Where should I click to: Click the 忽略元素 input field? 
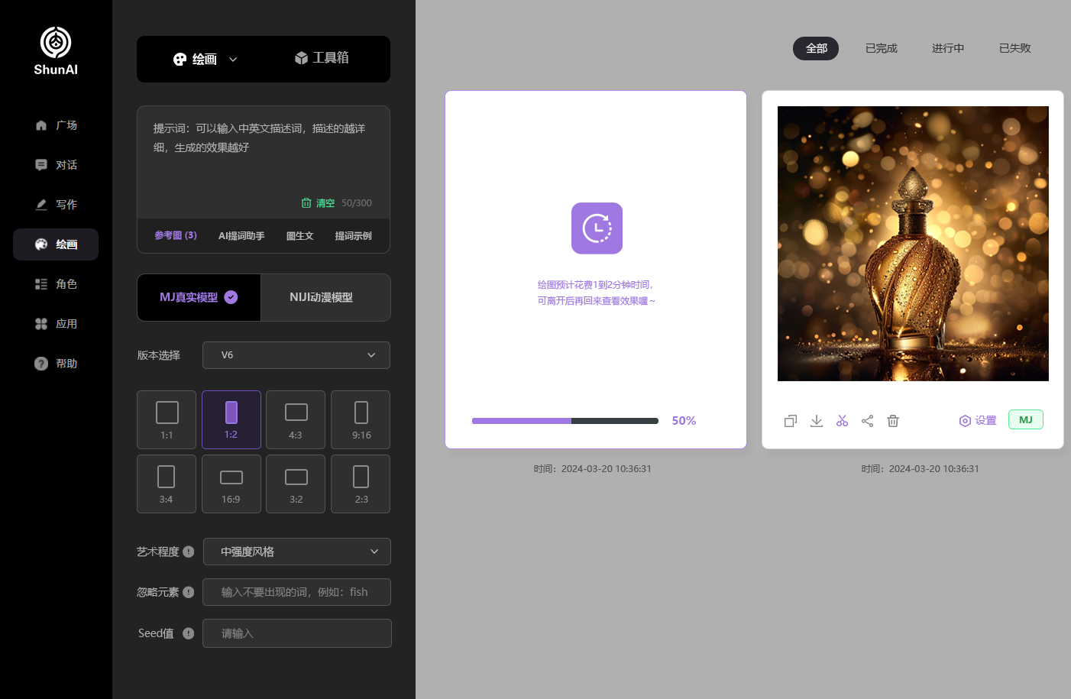click(296, 592)
